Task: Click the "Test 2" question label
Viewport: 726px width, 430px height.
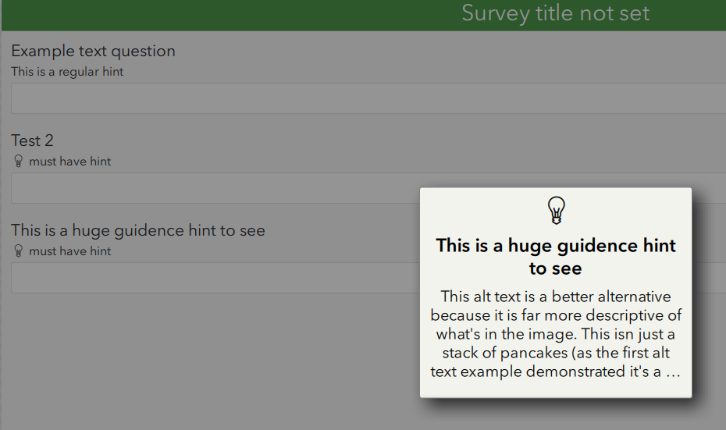Action: coord(32,140)
